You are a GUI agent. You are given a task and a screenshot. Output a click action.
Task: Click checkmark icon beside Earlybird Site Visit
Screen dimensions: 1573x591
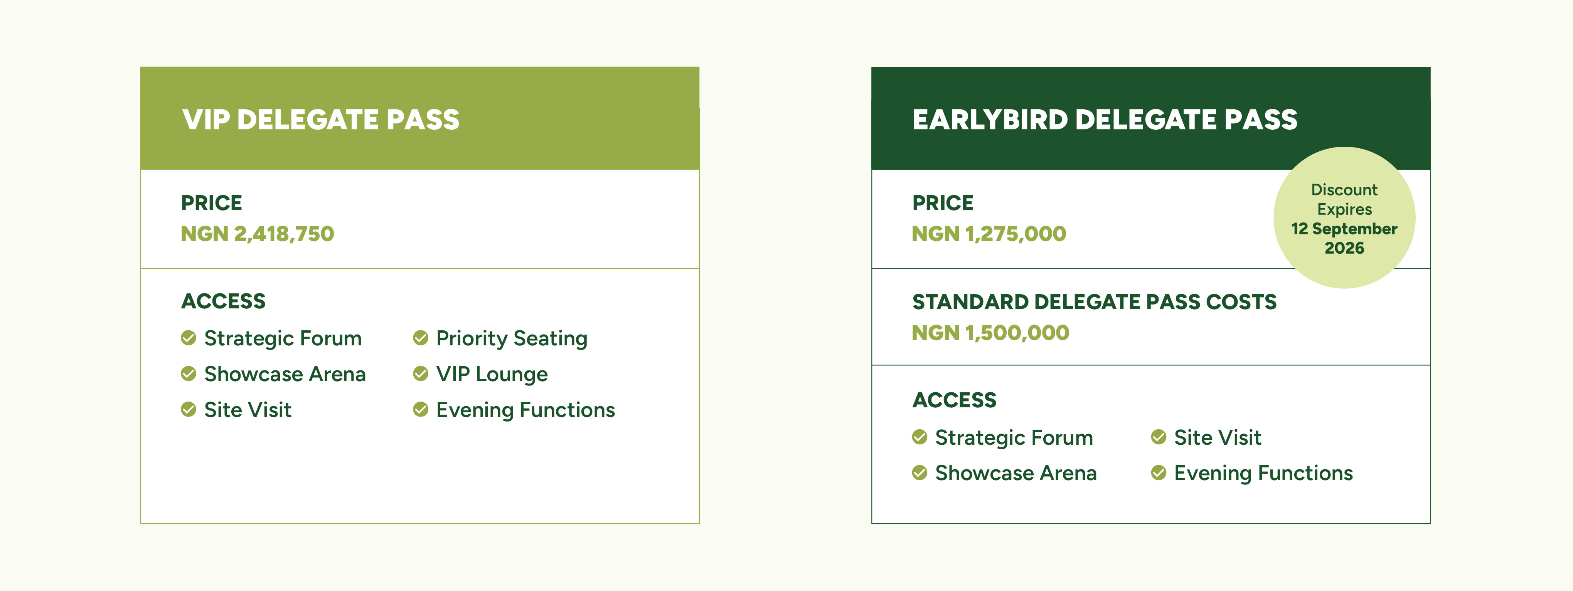(x=1159, y=437)
